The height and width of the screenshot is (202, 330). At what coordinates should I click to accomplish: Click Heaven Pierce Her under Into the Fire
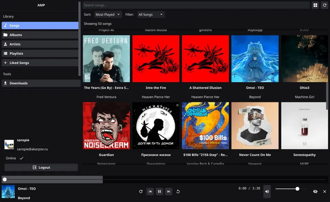[x=156, y=97]
